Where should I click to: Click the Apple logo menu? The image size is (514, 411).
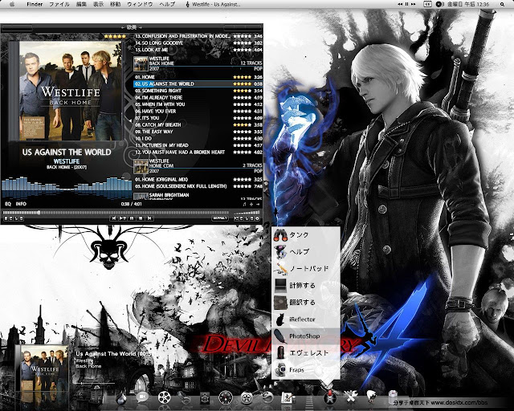point(13,4)
